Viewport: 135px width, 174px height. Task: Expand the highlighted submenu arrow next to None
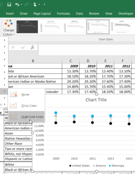5,91
